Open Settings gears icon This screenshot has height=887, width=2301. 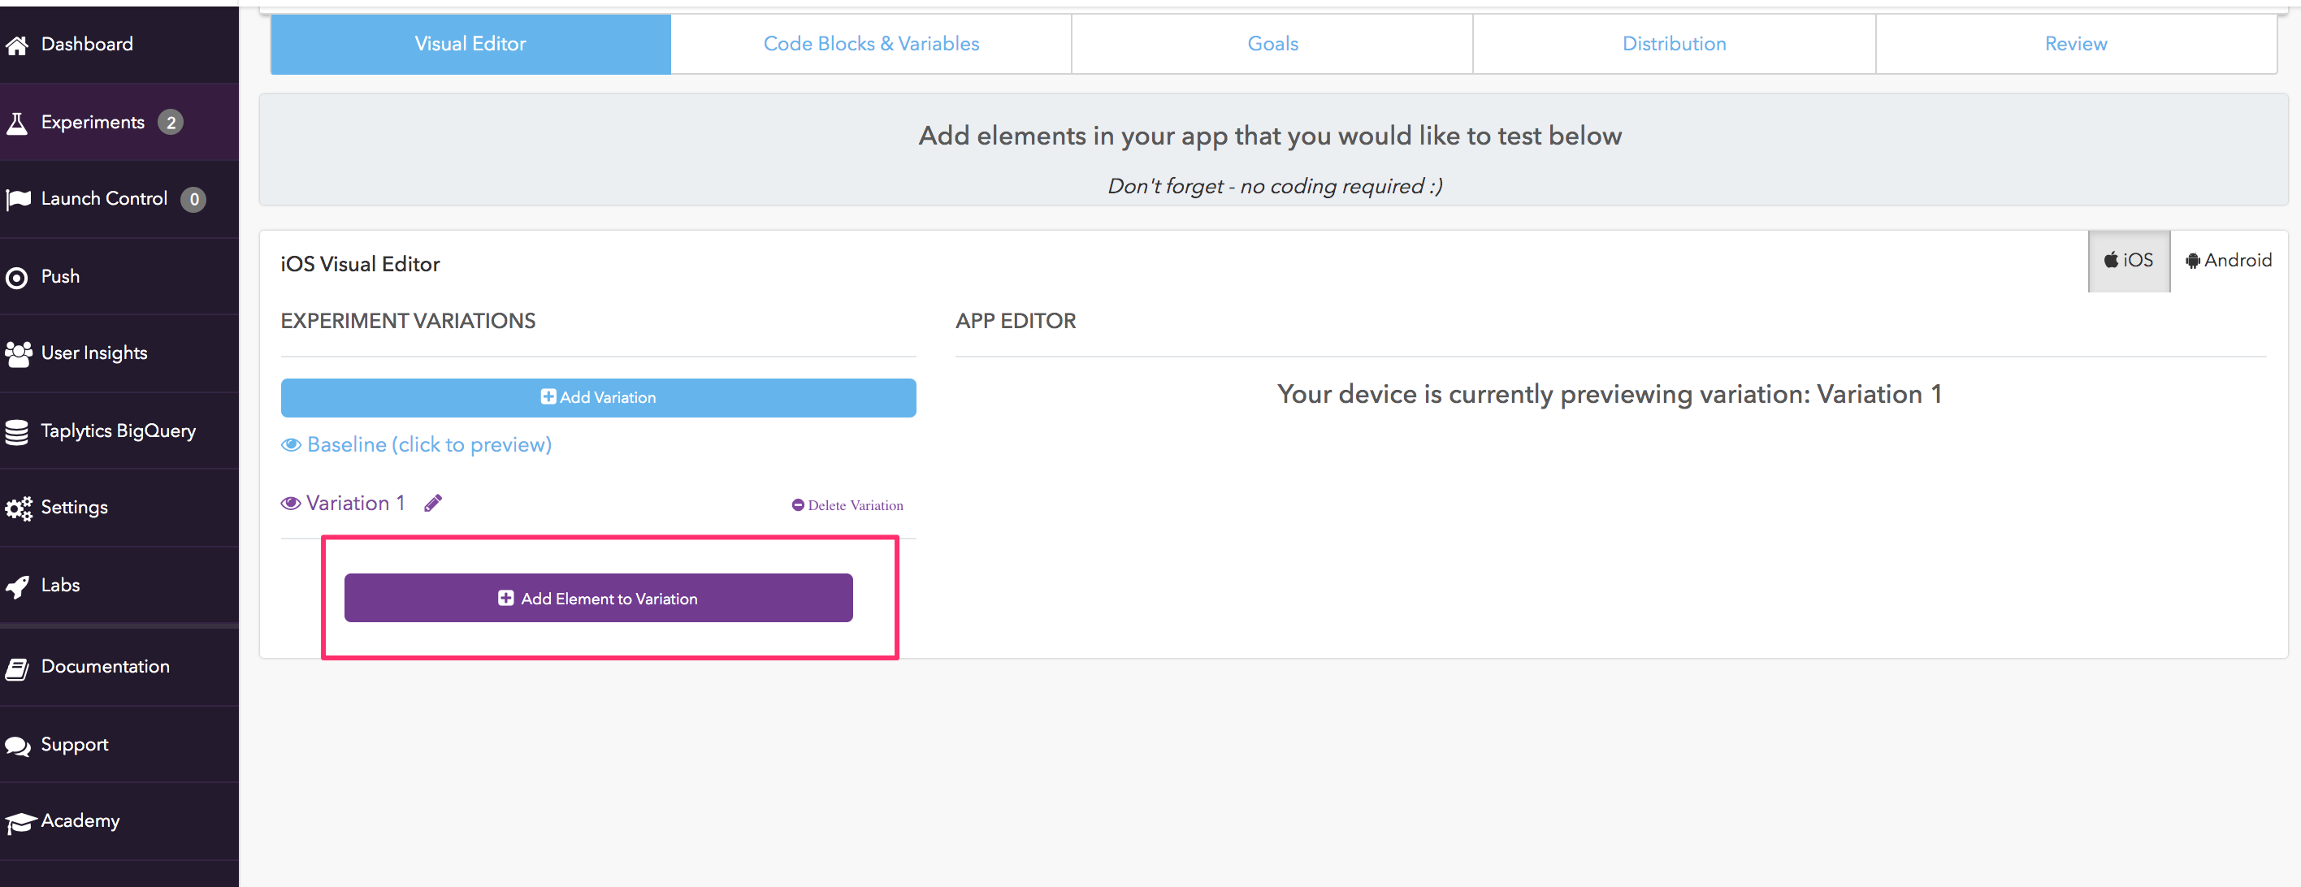(x=18, y=508)
